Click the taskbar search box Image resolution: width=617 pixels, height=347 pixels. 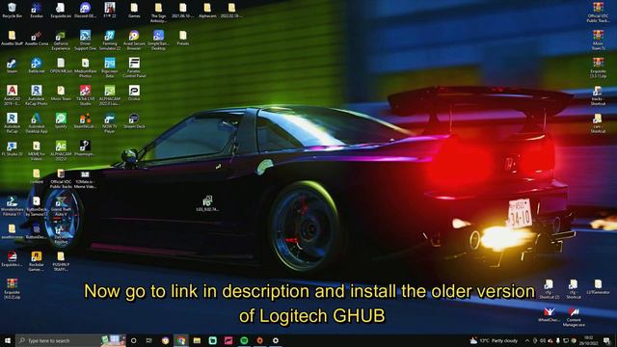click(x=70, y=340)
